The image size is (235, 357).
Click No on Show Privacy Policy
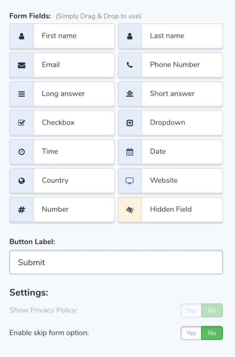pos(212,310)
